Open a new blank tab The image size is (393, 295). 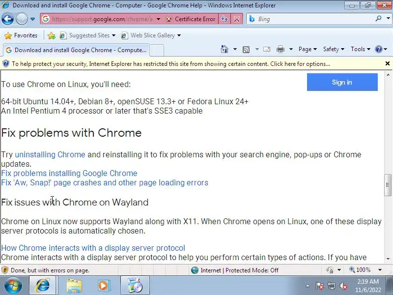pyautogui.click(x=157, y=50)
